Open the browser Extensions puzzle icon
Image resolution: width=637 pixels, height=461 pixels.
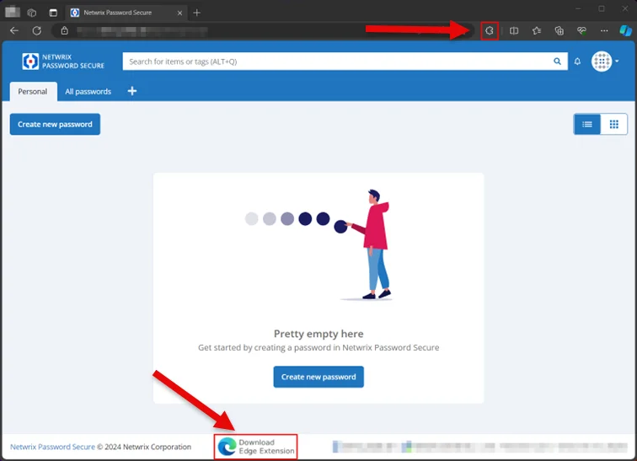489,31
